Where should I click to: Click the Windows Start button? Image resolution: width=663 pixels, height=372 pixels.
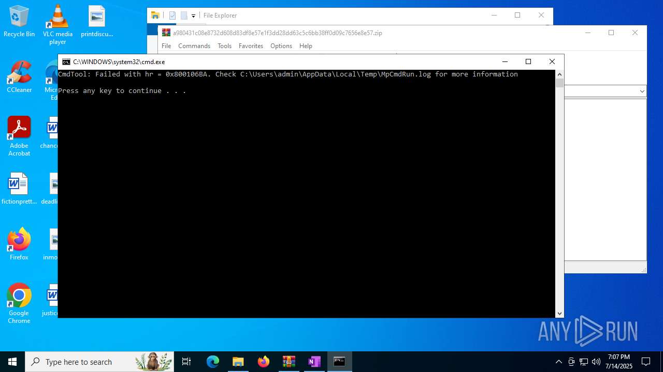click(x=12, y=362)
